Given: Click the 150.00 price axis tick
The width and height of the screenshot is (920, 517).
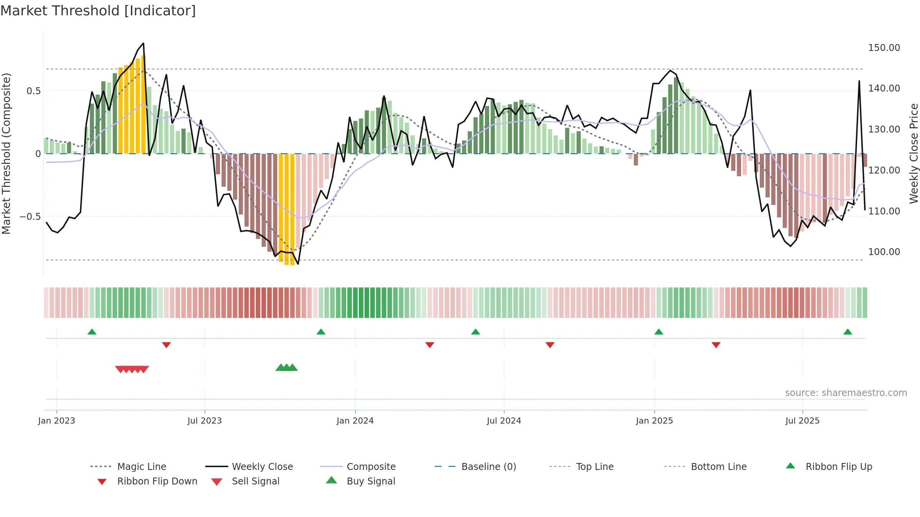Looking at the screenshot, I should coord(884,48).
